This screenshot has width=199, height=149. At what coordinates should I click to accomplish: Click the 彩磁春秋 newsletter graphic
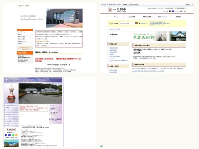coord(11,135)
